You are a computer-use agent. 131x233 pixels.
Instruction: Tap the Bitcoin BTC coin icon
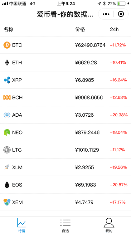[7, 45]
